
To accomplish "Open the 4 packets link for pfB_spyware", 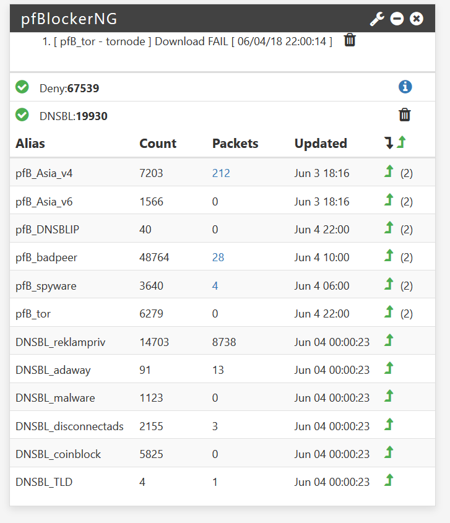I will click(215, 286).
